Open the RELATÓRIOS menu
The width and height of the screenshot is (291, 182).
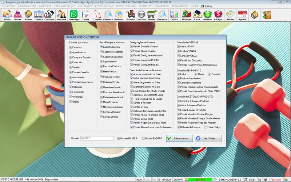[x=162, y=6]
